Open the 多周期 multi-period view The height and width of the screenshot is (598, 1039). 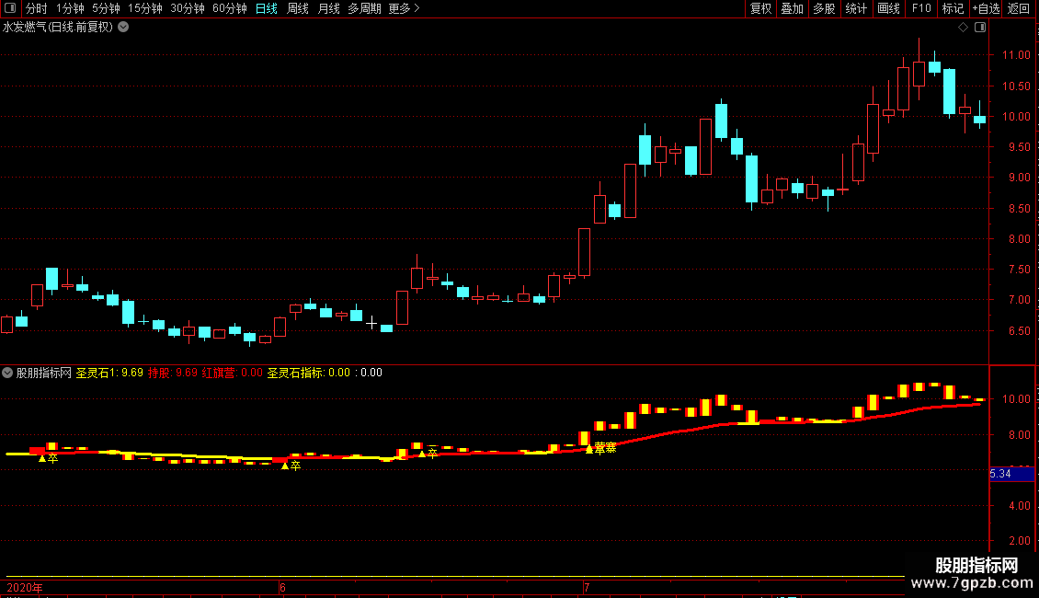pyautogui.click(x=364, y=8)
